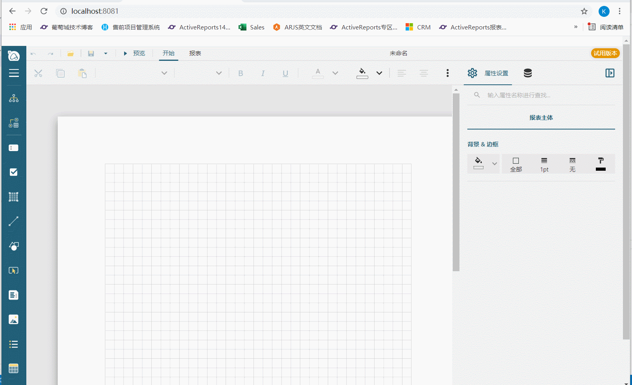632x385 pixels.
Task: Click the design canvas vertical scrollbar
Action: click(456, 182)
